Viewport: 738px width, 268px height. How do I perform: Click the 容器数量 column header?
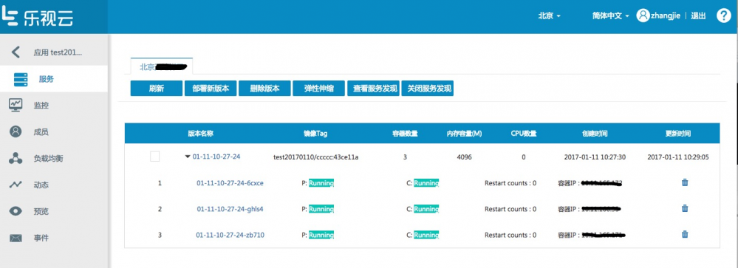[x=405, y=134]
